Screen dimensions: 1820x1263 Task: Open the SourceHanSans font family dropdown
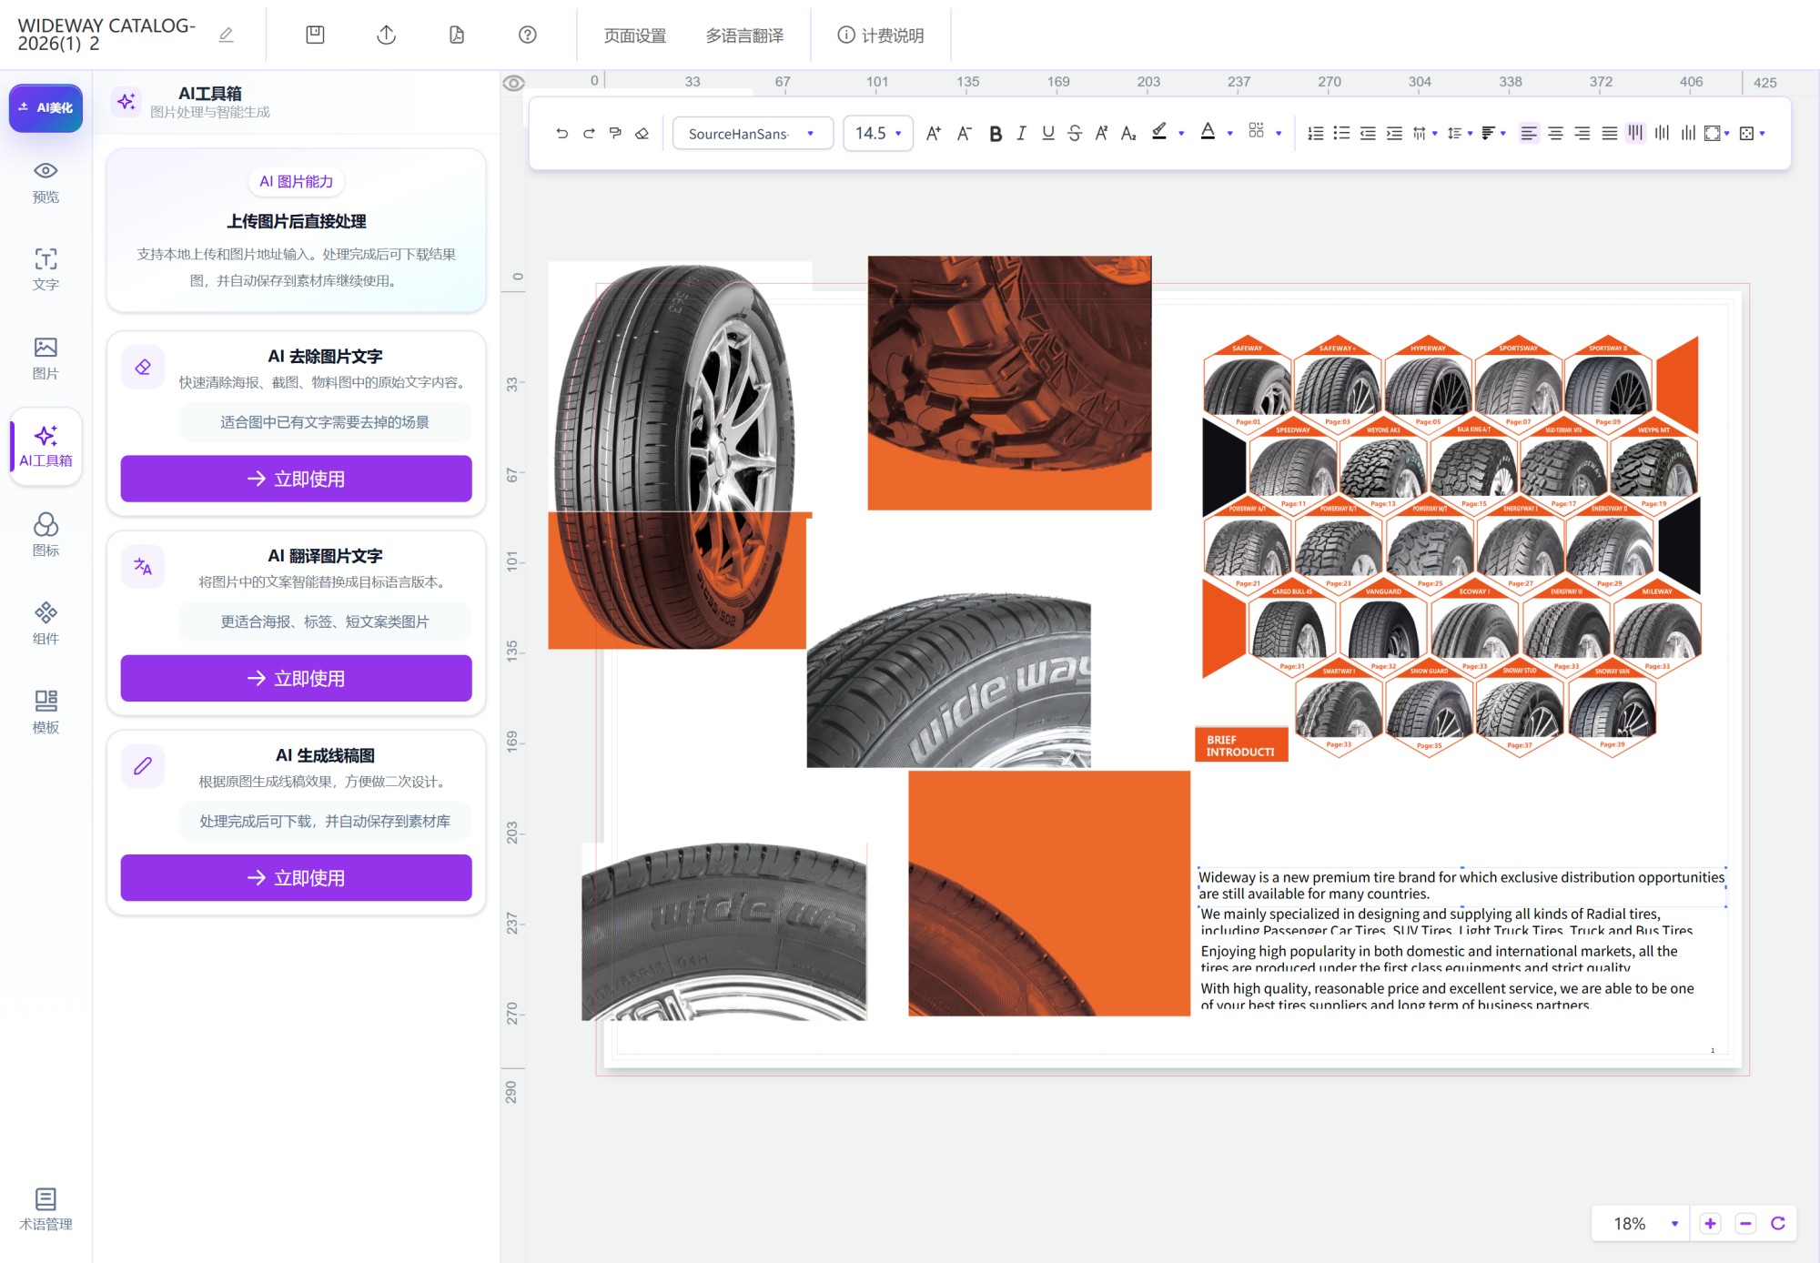coord(753,134)
